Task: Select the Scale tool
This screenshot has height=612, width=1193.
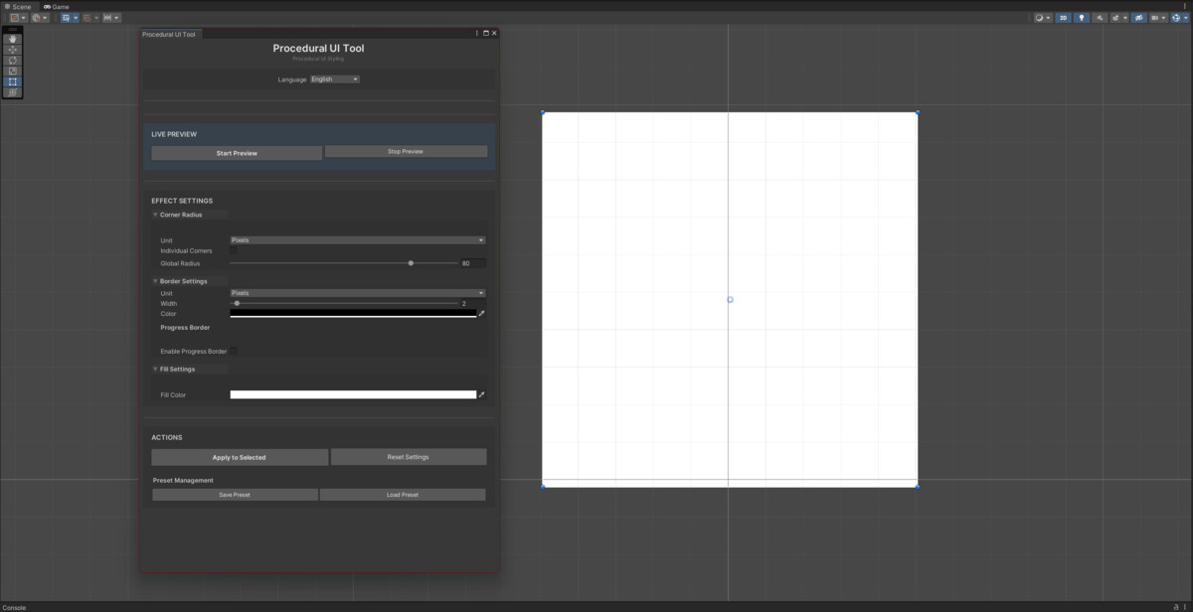Action: click(x=12, y=71)
